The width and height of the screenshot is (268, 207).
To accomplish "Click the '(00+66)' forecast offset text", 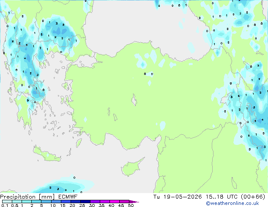I will [x=253, y=197].
